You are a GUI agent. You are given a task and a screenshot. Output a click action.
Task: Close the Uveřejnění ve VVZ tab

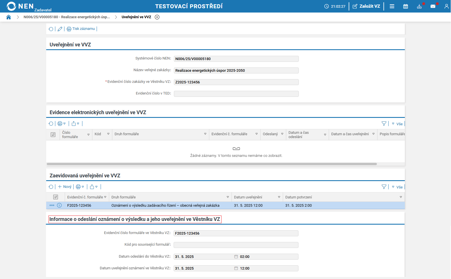(157, 17)
